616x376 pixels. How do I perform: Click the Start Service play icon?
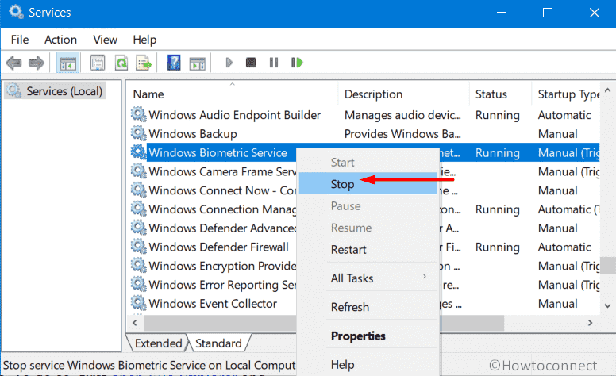coord(229,63)
